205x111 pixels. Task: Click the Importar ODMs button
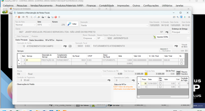[161, 37]
